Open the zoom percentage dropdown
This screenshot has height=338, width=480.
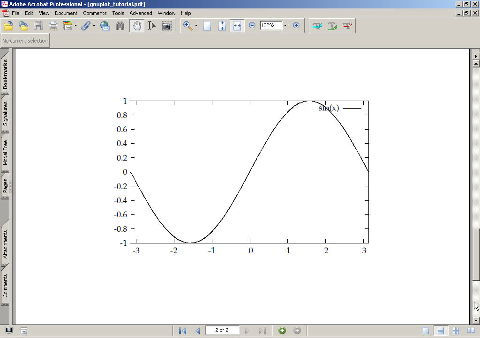click(285, 26)
